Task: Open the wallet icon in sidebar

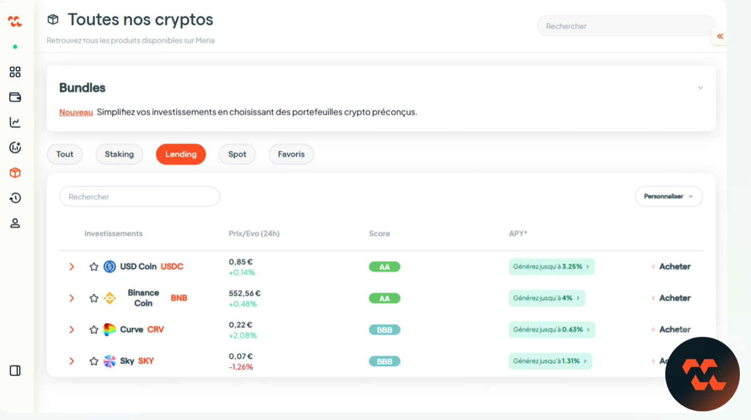Action: 15,97
